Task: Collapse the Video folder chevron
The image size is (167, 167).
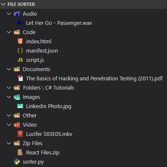Action: pyautogui.click(x=9, y=125)
